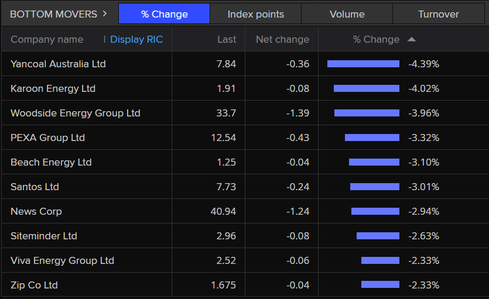
Task: Select Zip Co Ltd
Action: tap(35, 286)
